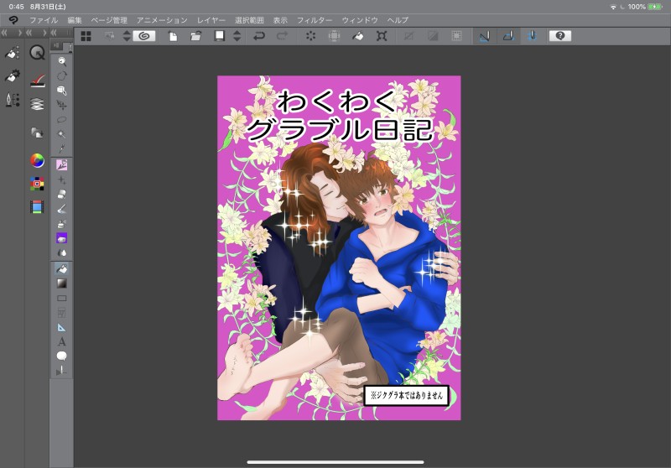Image resolution: width=671 pixels, height=468 pixels.
Task: Collapse the tool palette column double chevron
Action: click(x=54, y=33)
